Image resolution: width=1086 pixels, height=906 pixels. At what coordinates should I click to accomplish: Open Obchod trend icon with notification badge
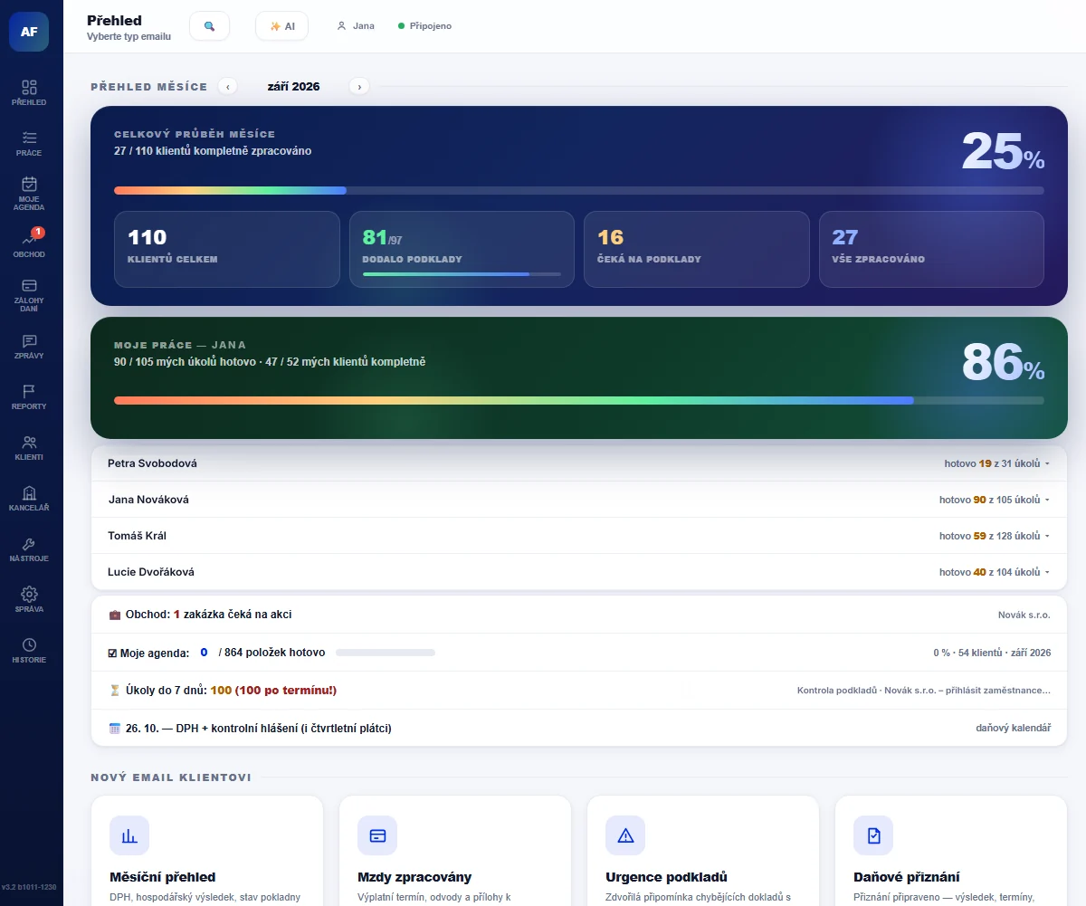pos(29,239)
